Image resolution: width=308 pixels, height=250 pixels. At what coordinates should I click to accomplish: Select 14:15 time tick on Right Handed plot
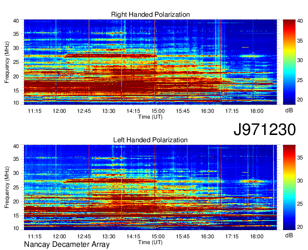(133, 111)
